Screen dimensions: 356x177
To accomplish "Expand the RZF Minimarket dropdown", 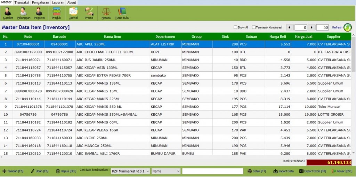I will (131, 171).
